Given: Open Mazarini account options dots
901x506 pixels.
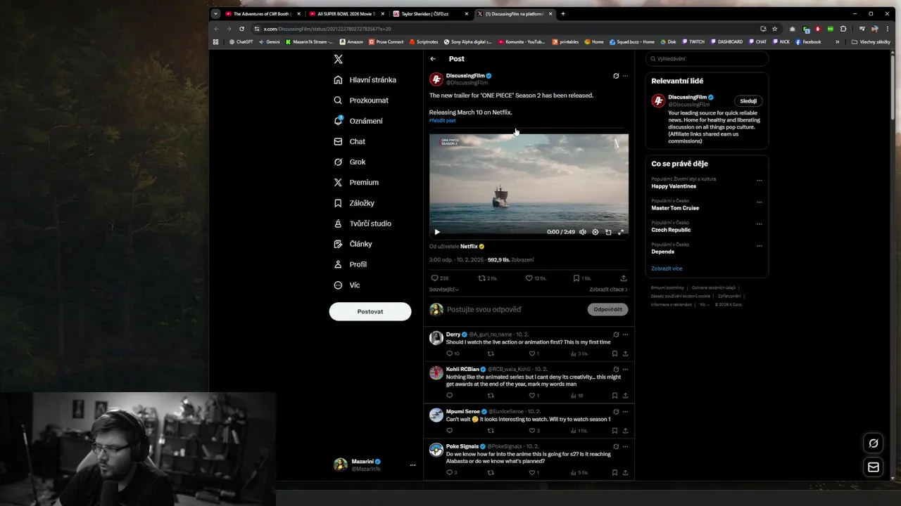Looking at the screenshot, I should 412,465.
